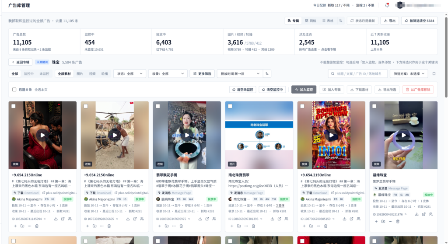448x244 pixels.
Task: Click the 从广告库移除 button
Action: coord(418,90)
